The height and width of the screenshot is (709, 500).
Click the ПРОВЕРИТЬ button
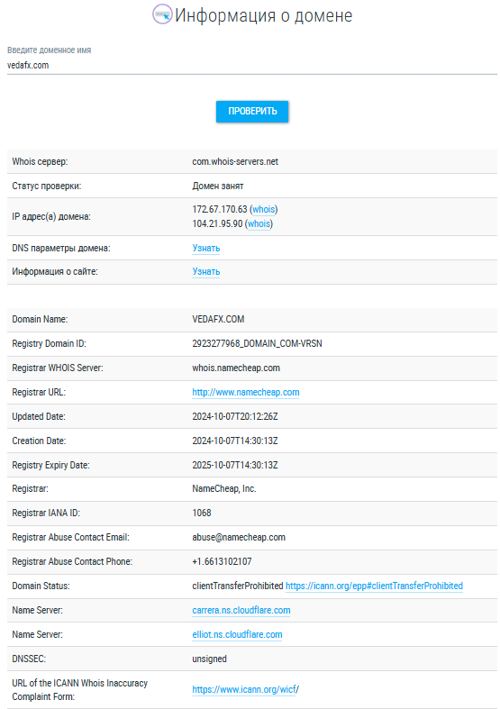252,111
